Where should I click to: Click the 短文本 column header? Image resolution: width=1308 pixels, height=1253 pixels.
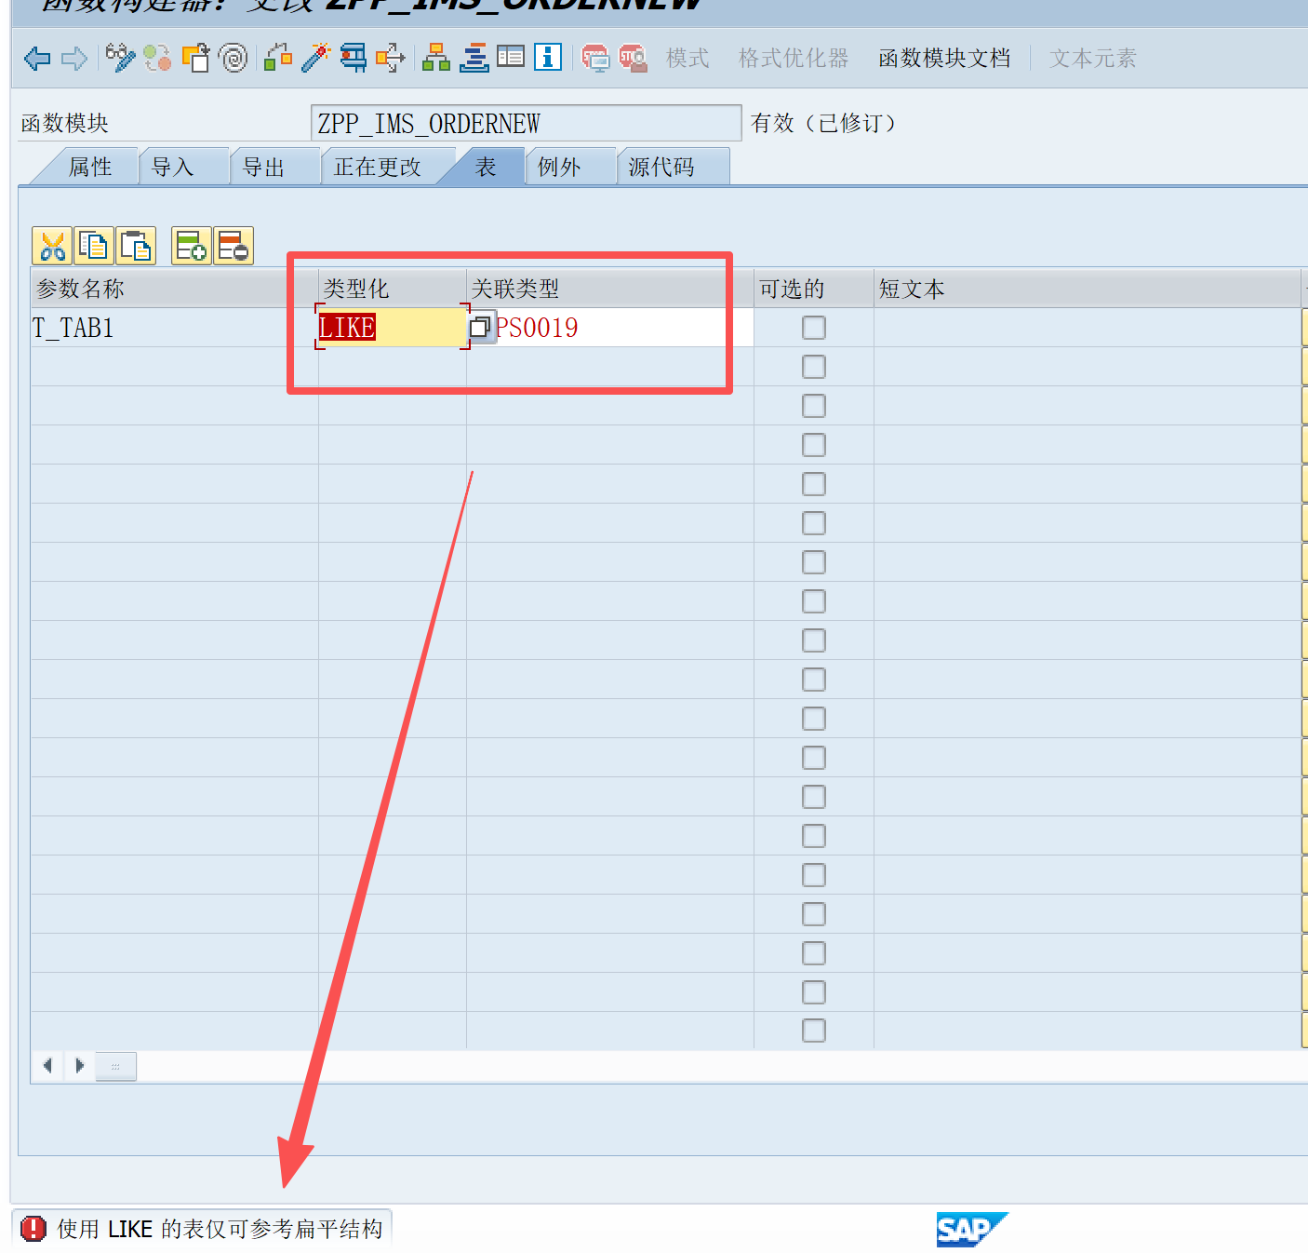(1087, 289)
